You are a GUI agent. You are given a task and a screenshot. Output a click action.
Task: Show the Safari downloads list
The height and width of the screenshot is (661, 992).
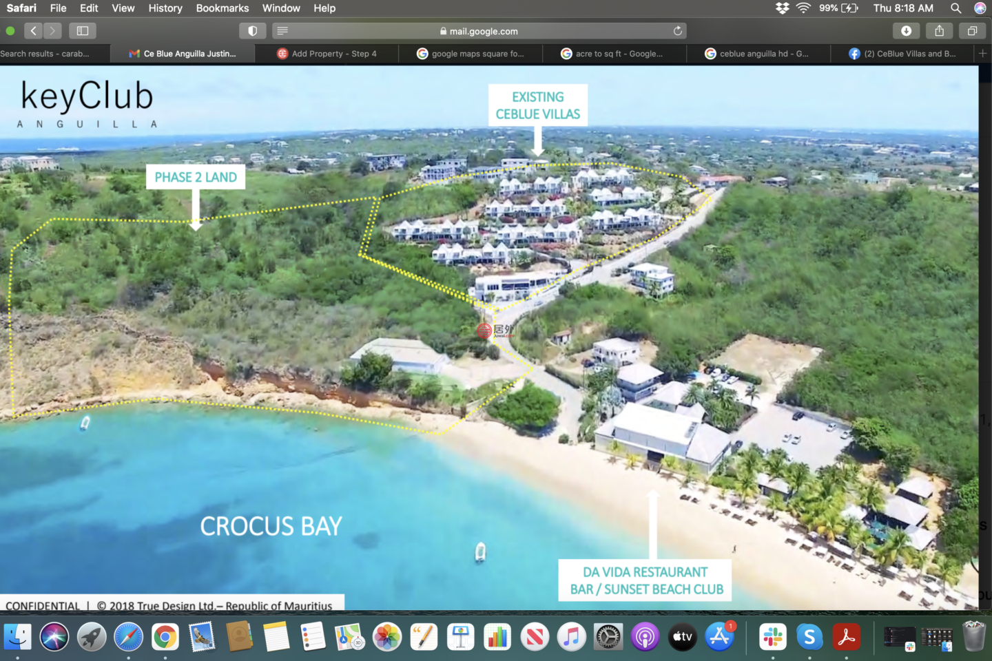906,31
